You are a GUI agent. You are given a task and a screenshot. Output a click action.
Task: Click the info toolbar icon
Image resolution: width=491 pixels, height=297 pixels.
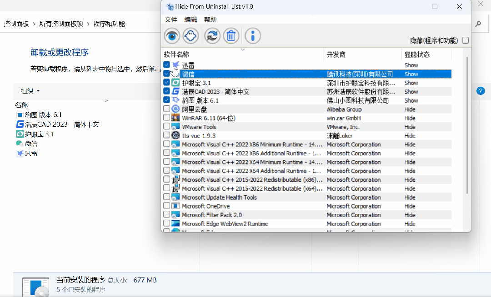(253, 36)
